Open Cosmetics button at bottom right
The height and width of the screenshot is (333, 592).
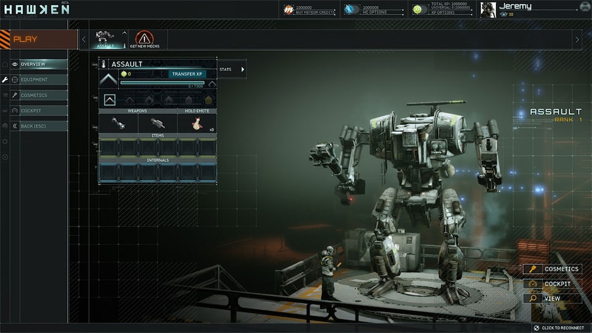[553, 269]
